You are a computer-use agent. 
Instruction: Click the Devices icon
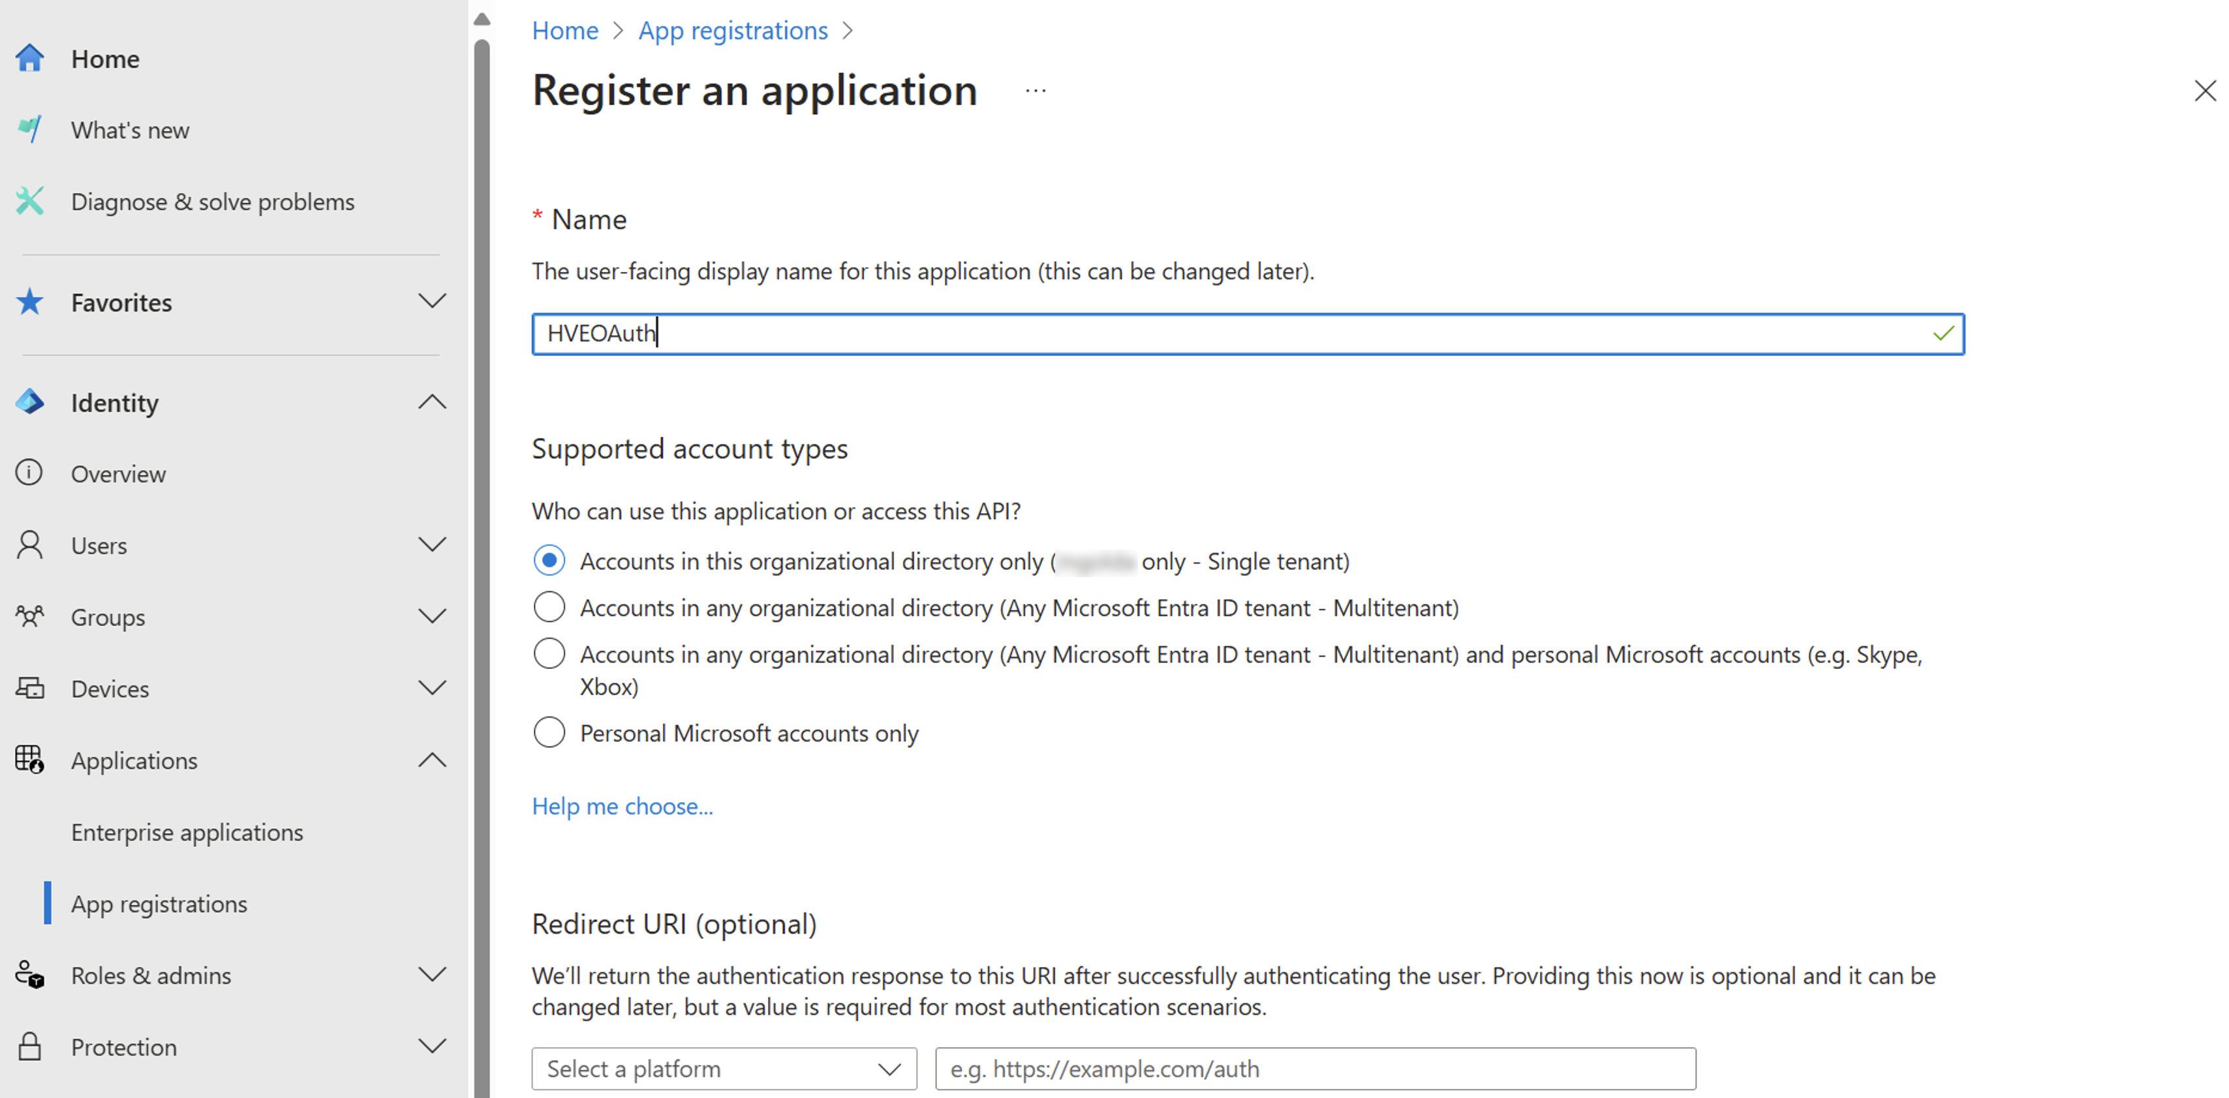(x=29, y=688)
